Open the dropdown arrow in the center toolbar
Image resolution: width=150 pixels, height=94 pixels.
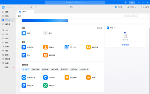click(94, 7)
